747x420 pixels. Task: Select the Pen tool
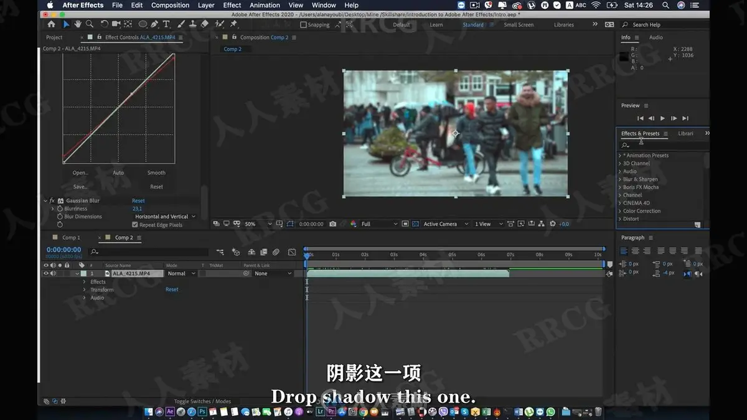[155, 24]
